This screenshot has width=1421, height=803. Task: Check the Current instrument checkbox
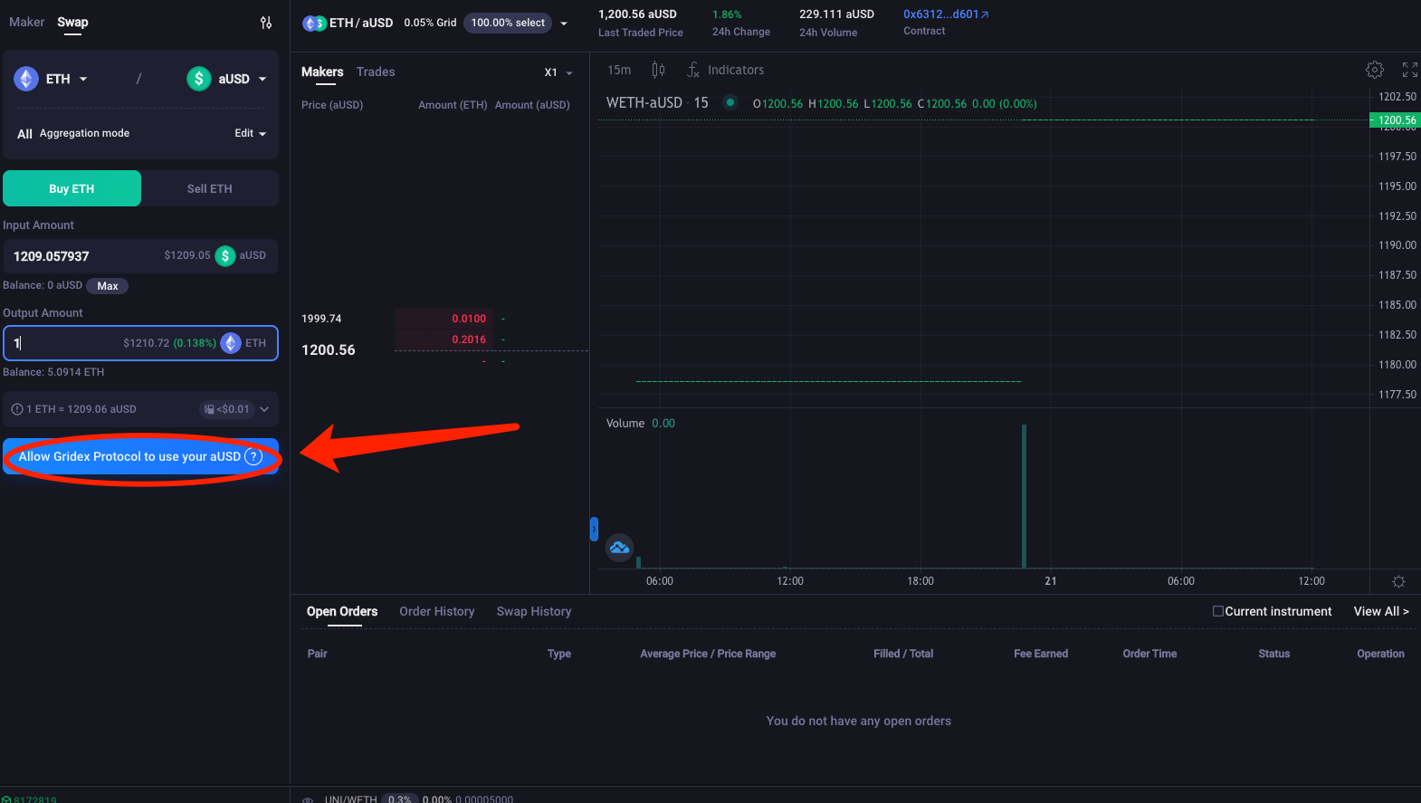(1218, 611)
